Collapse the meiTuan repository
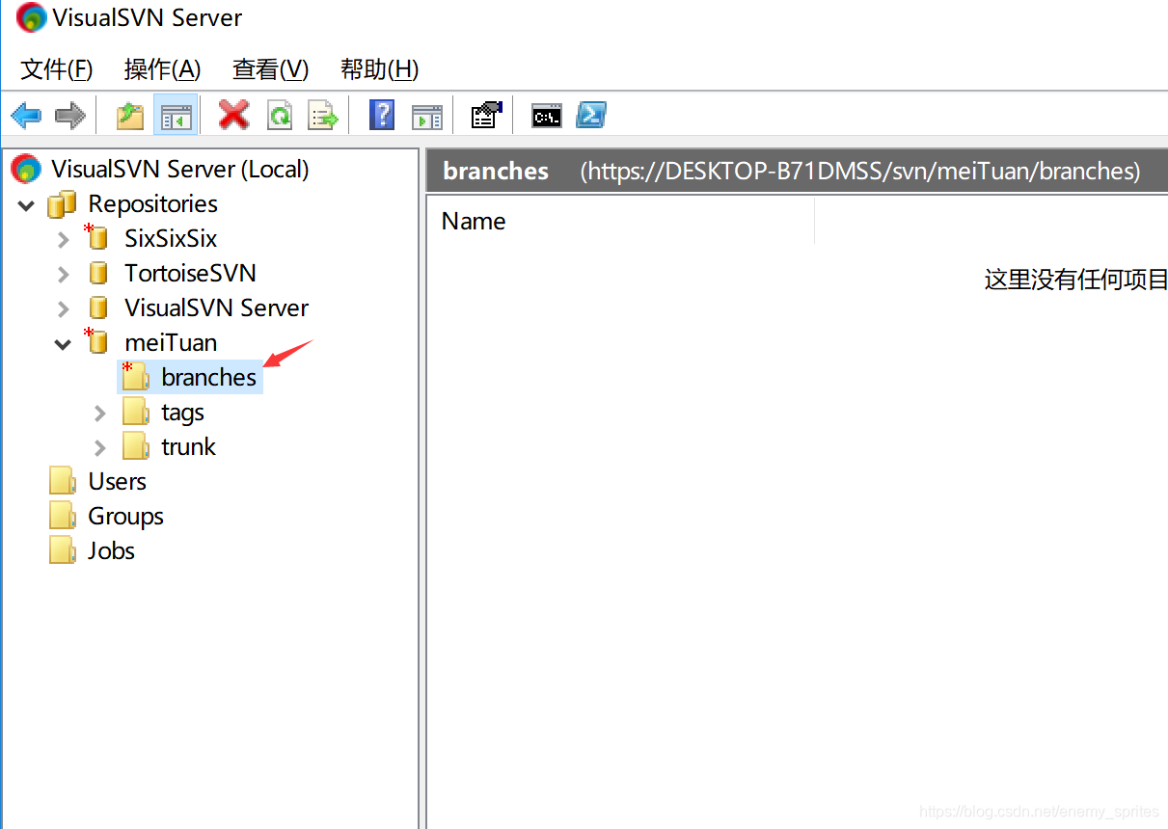The width and height of the screenshot is (1168, 829). [x=64, y=344]
